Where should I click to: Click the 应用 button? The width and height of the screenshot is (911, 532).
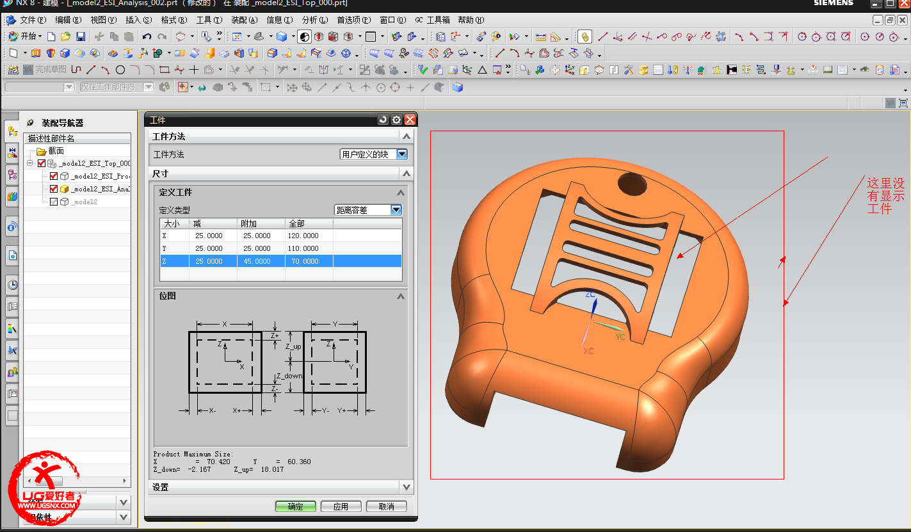[341, 506]
